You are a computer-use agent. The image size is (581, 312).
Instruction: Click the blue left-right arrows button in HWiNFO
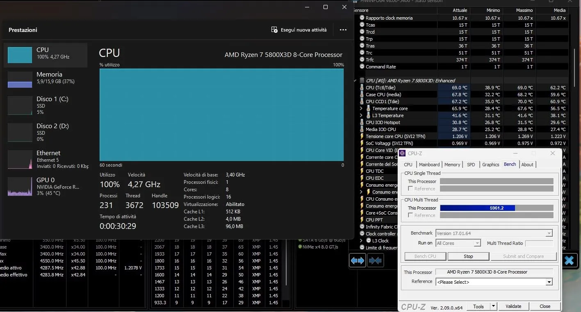pyautogui.click(x=358, y=260)
